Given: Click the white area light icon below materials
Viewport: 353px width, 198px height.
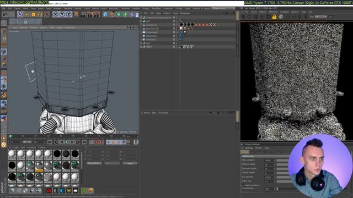Looking at the screenshot, I should (x=76, y=191).
